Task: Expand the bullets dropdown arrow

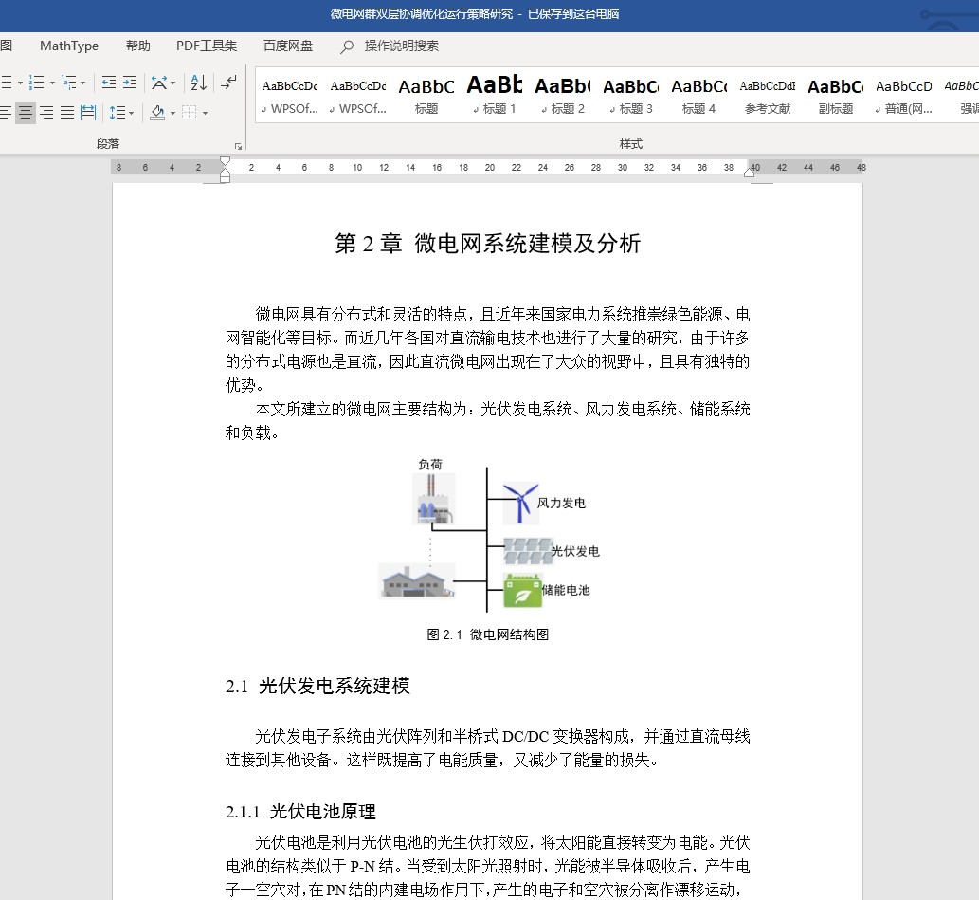Action: click(20, 83)
